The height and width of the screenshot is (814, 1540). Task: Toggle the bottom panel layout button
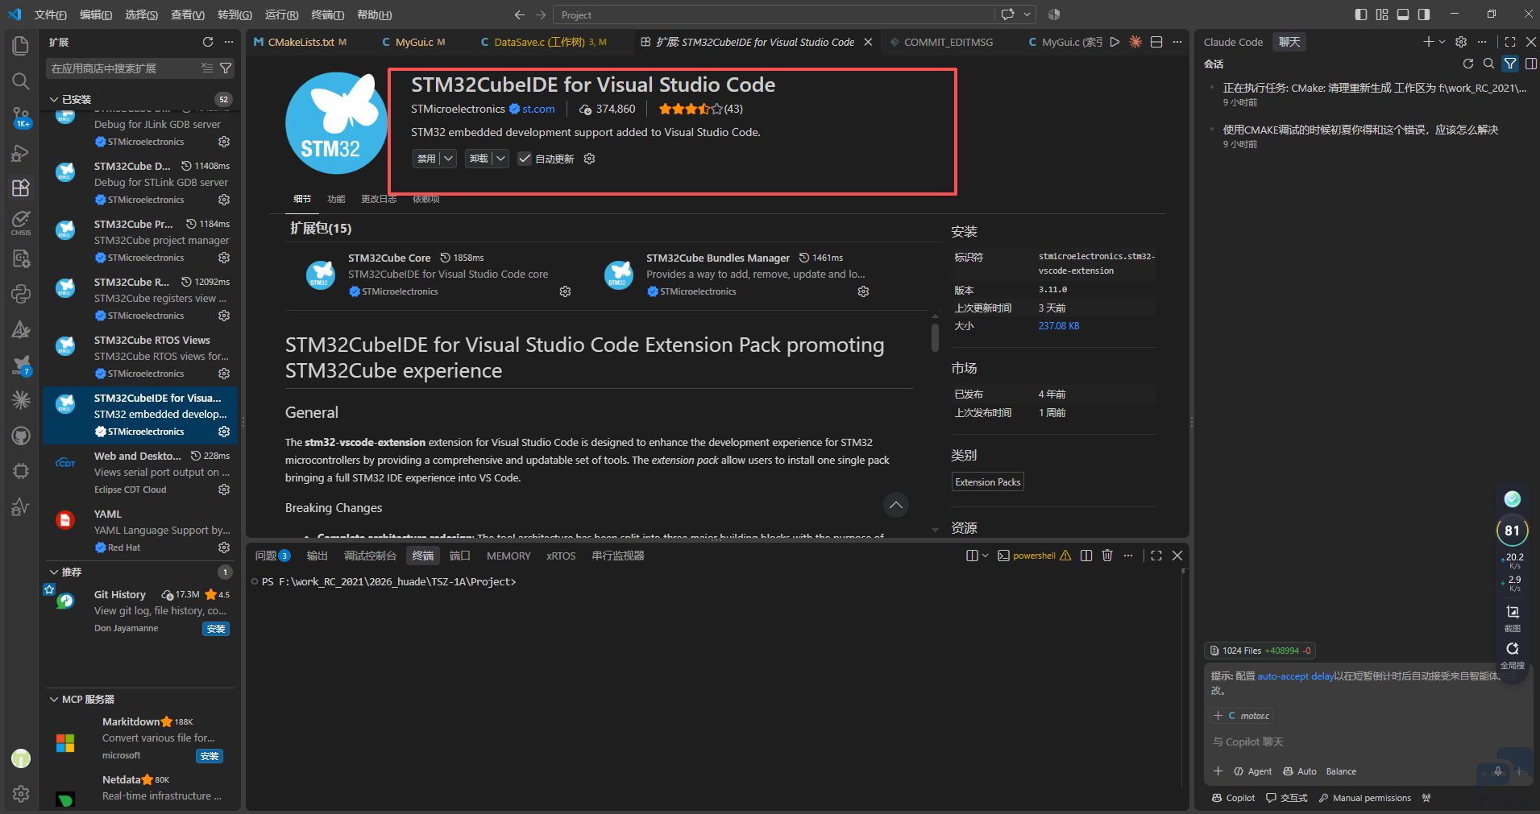click(x=1403, y=14)
